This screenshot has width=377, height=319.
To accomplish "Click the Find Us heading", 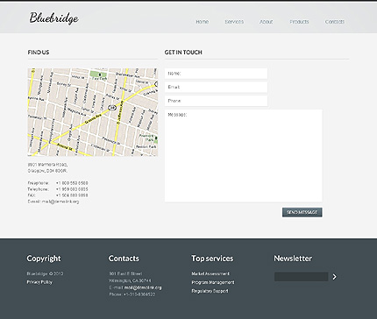I will tap(39, 53).
